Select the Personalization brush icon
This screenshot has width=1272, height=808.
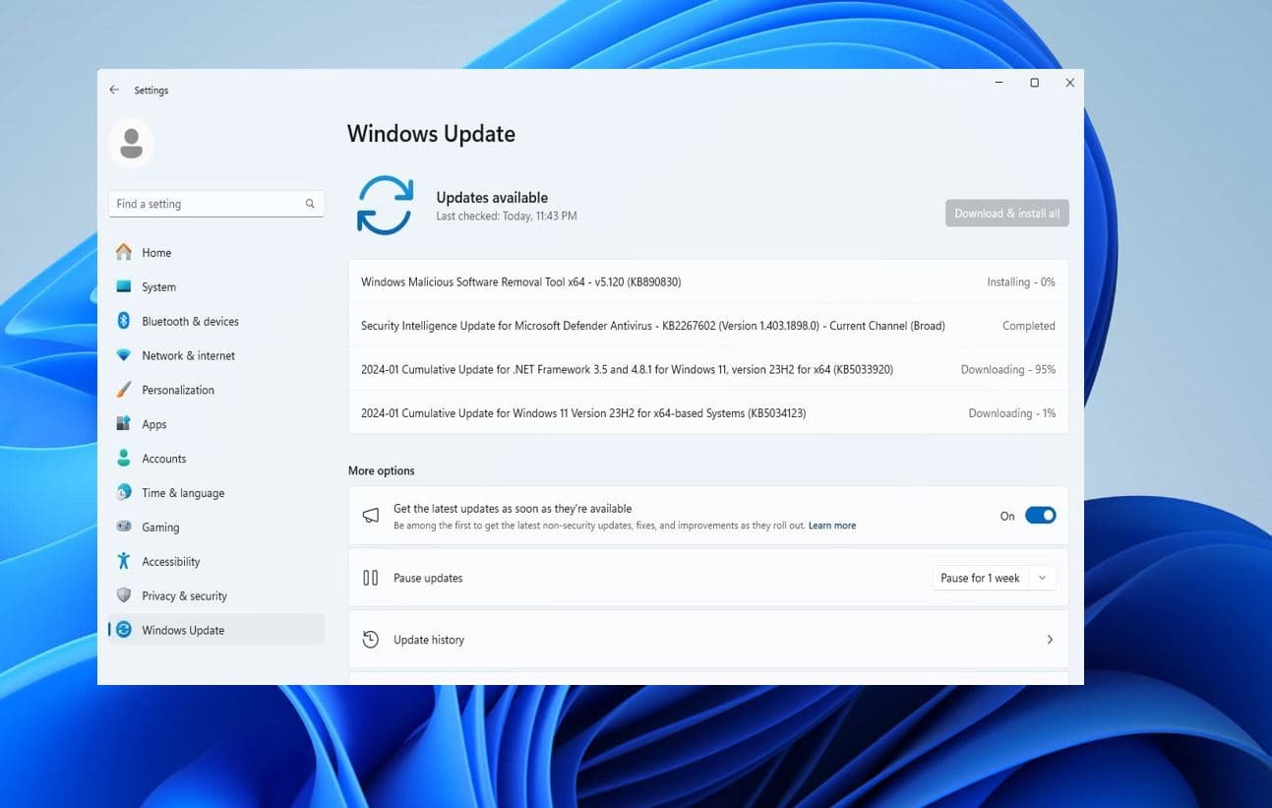click(125, 390)
